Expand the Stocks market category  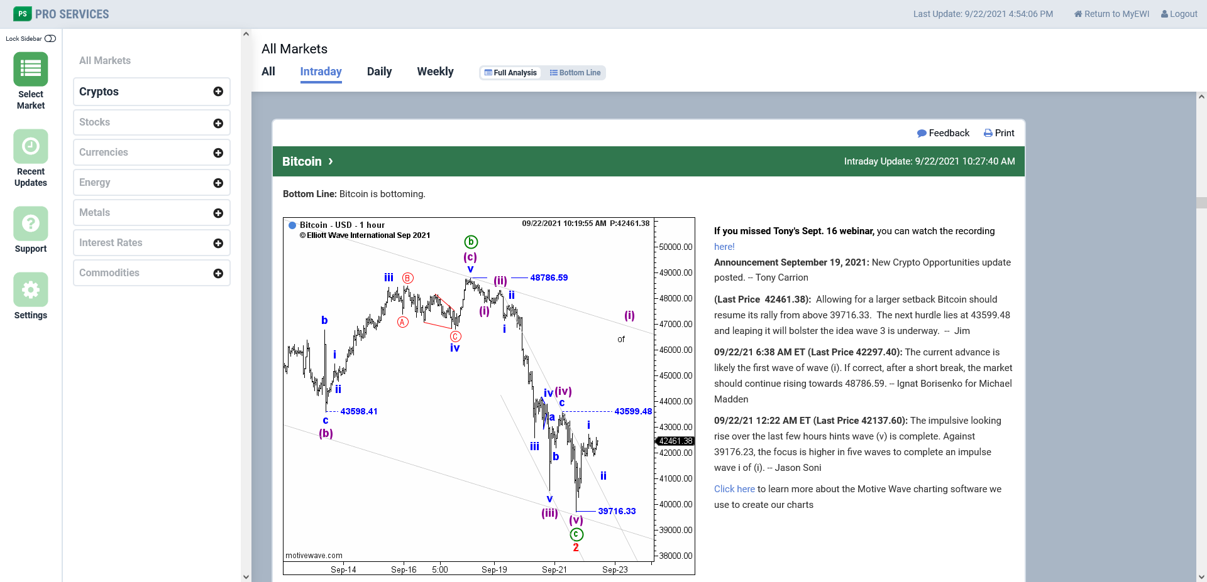tap(152, 122)
